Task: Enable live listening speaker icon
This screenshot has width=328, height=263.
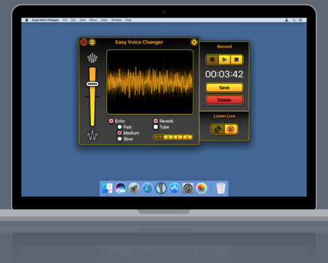Action: tap(218, 130)
